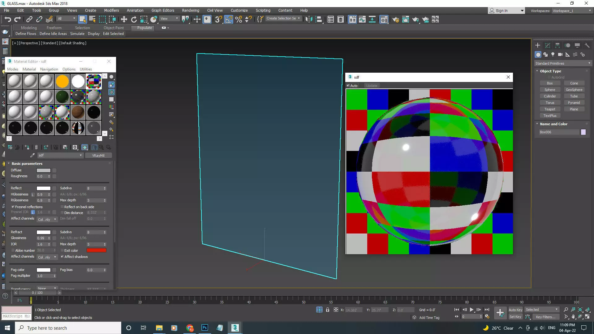Open the Standard Primitives dropdown

(x=563, y=63)
